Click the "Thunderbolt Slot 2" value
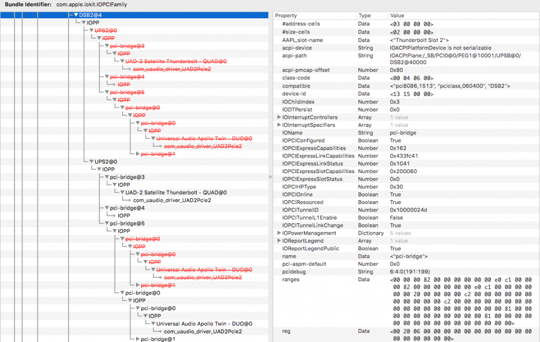This screenshot has height=342, width=540. click(x=419, y=40)
